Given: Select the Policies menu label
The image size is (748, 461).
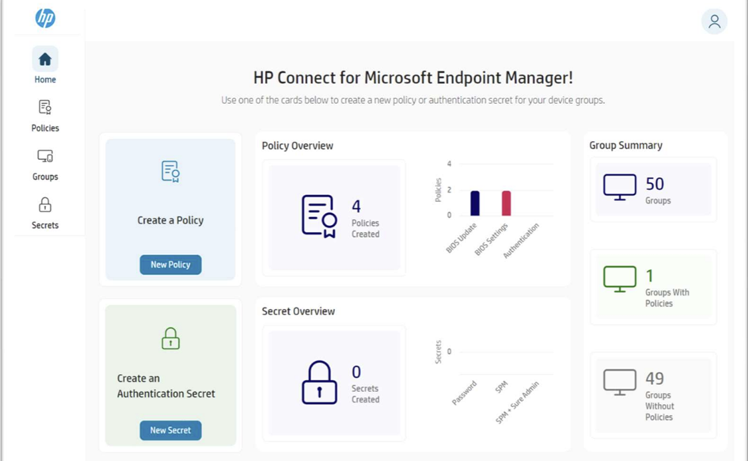Looking at the screenshot, I should 45,128.
